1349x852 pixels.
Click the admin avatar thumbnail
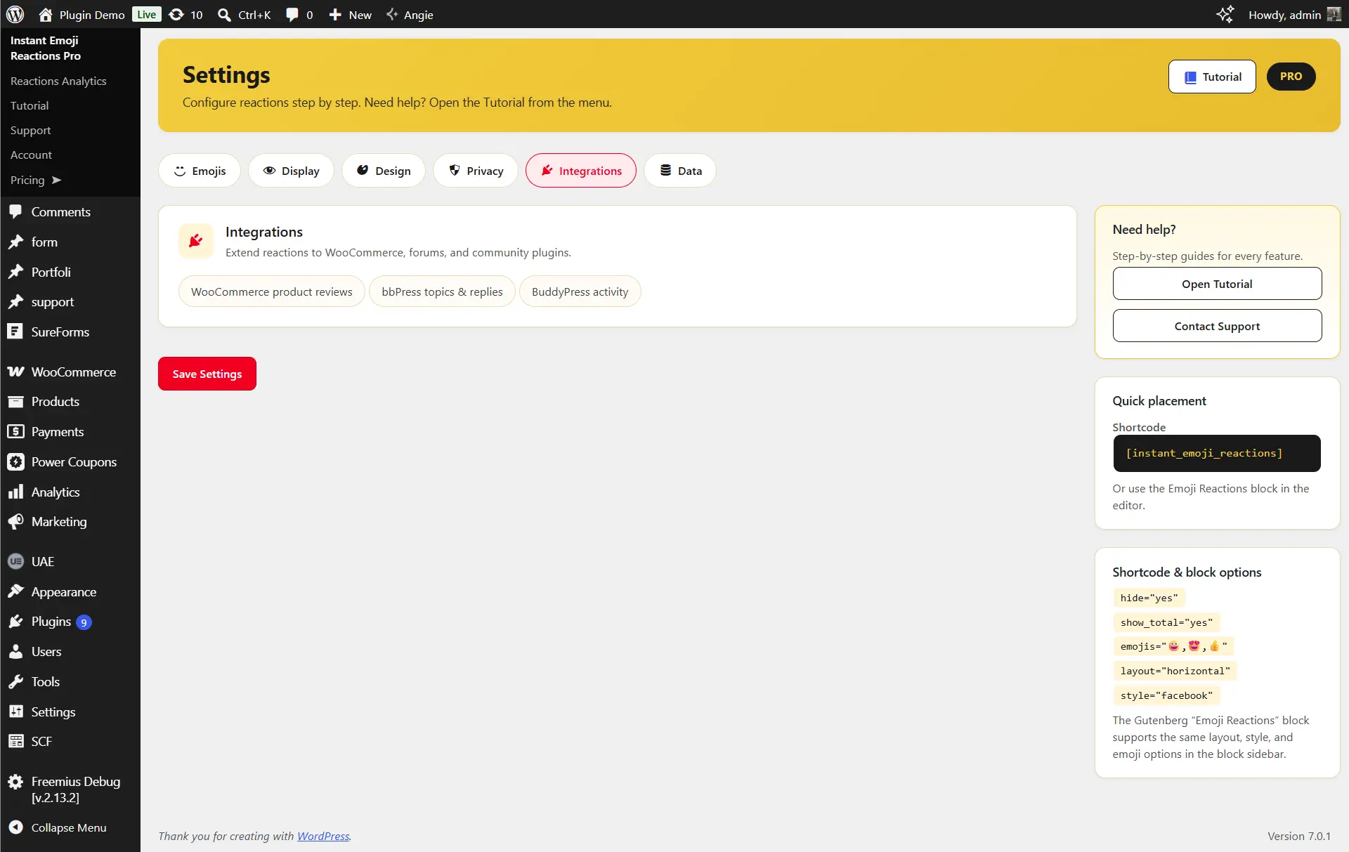pyautogui.click(x=1334, y=14)
